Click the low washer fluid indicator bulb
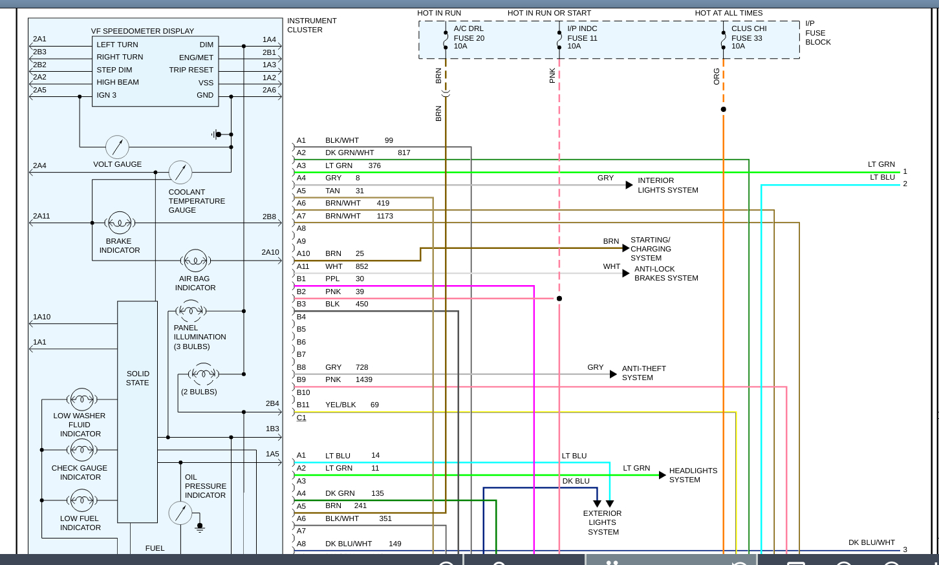 82,399
